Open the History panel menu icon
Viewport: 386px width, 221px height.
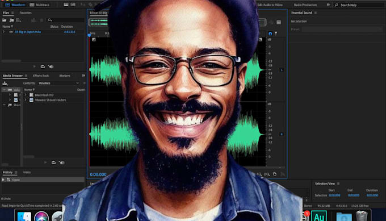pyautogui.click(x=16, y=172)
